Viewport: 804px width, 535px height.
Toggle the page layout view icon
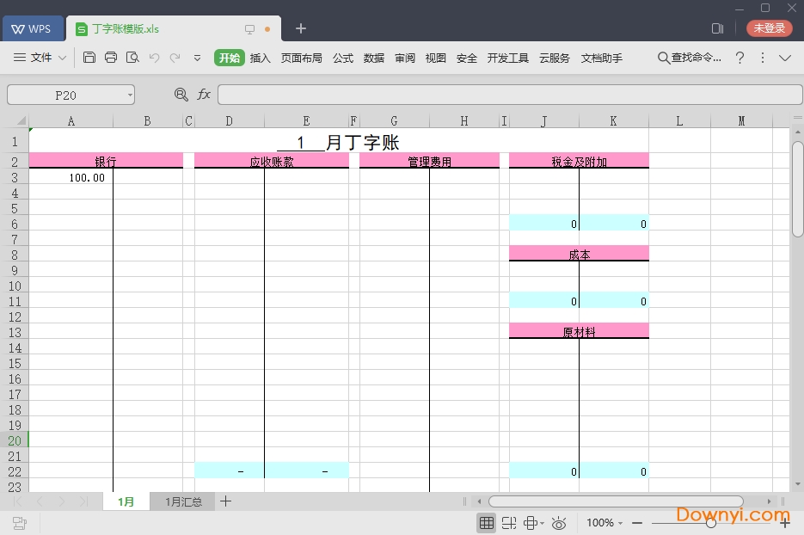530,523
